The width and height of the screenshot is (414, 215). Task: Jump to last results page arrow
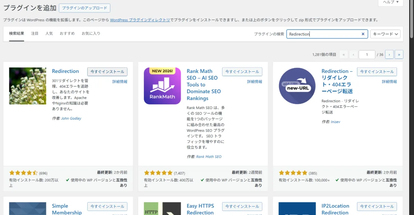pos(399,54)
